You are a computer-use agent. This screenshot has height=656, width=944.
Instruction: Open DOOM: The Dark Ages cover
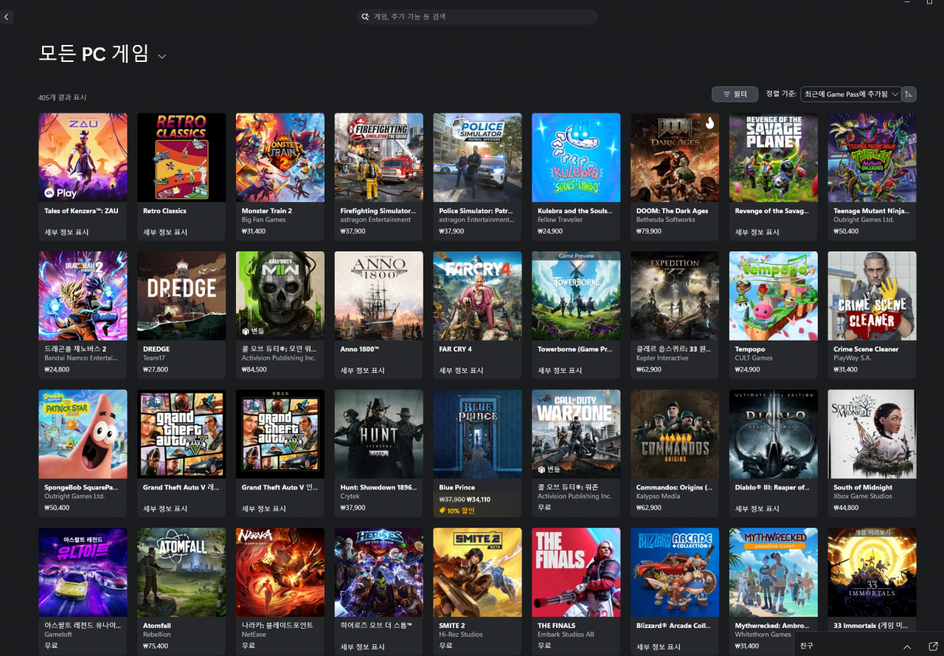click(675, 157)
